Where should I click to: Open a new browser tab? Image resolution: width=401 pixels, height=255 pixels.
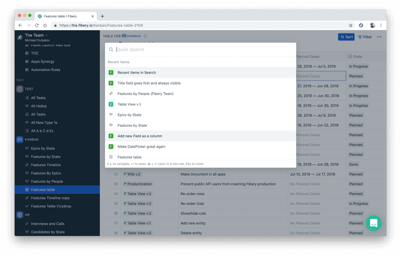pos(102,16)
